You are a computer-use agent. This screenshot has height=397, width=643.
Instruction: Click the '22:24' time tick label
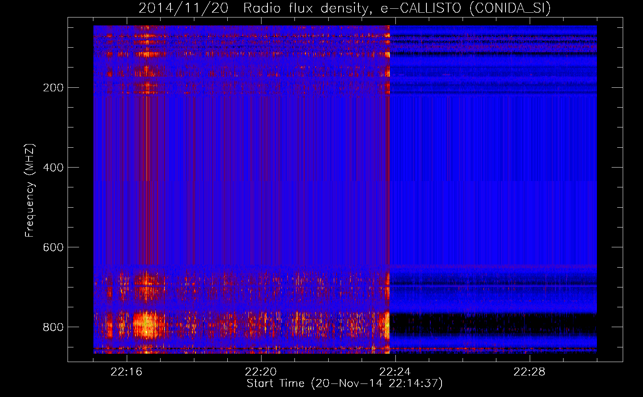tap(395, 372)
